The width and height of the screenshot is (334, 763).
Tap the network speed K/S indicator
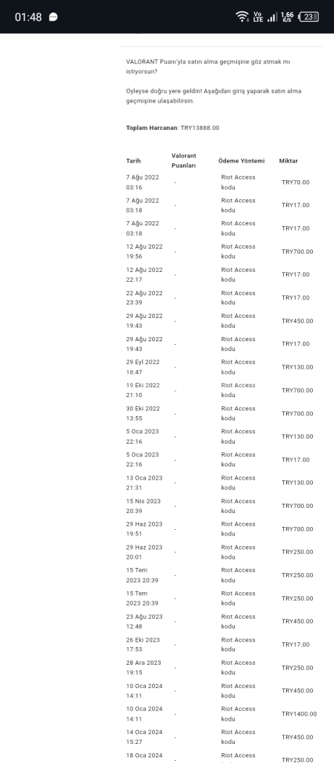coord(287,16)
